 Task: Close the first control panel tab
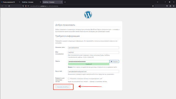(x=19, y=2)
